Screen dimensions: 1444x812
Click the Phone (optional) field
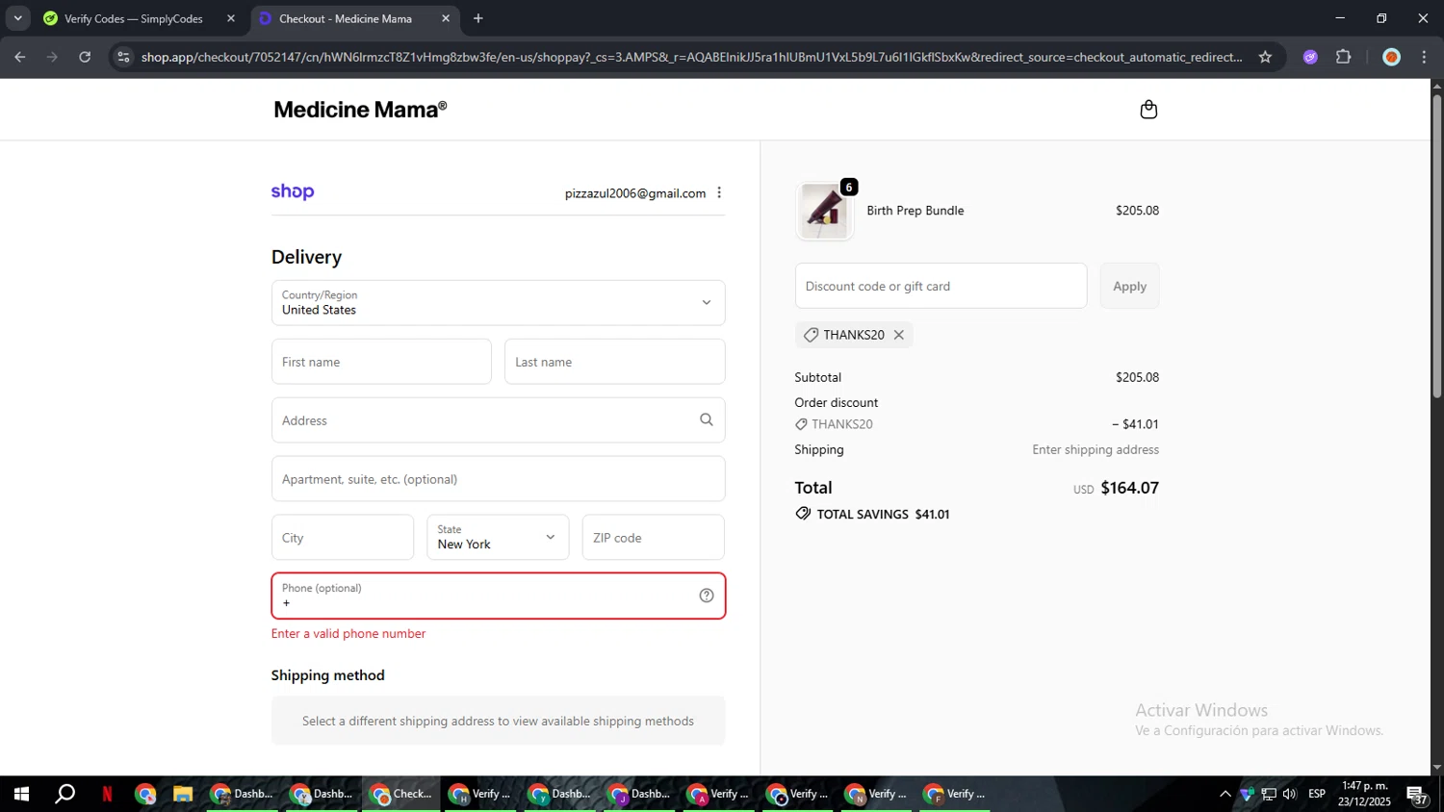pos(498,596)
